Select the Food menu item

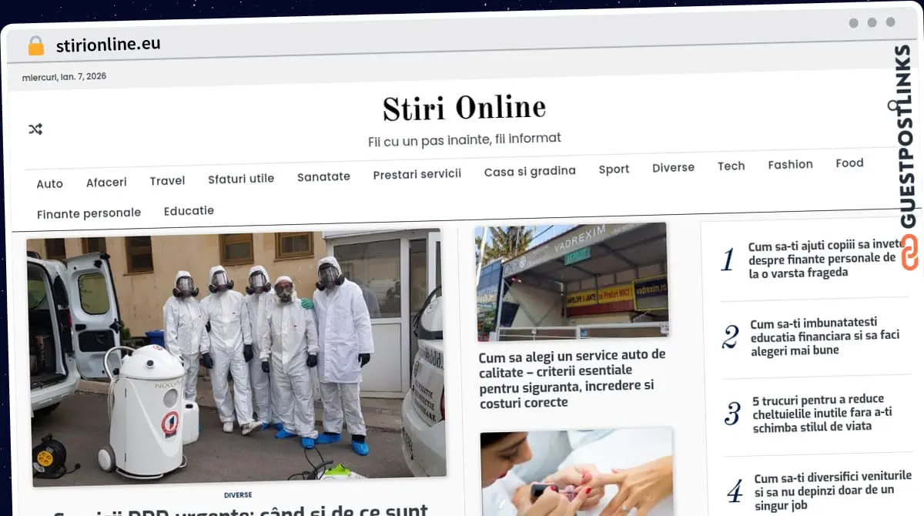tap(849, 163)
